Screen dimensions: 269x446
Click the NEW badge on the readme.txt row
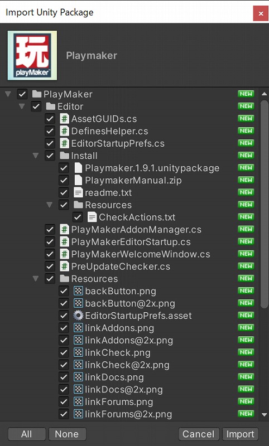pyautogui.click(x=246, y=192)
